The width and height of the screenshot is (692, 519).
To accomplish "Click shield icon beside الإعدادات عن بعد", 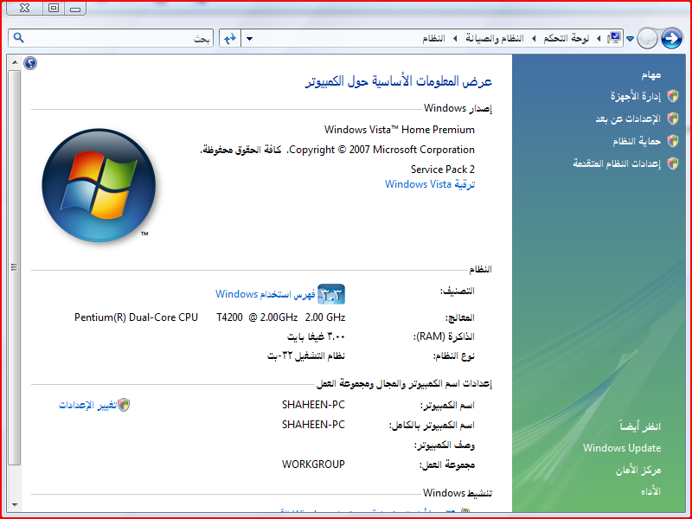I will coord(673,119).
